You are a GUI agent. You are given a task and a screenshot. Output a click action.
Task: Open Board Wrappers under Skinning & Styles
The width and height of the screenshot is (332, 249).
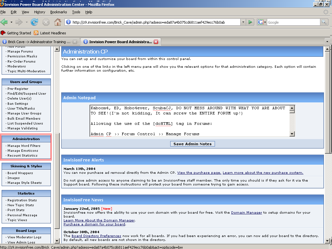[20, 173]
